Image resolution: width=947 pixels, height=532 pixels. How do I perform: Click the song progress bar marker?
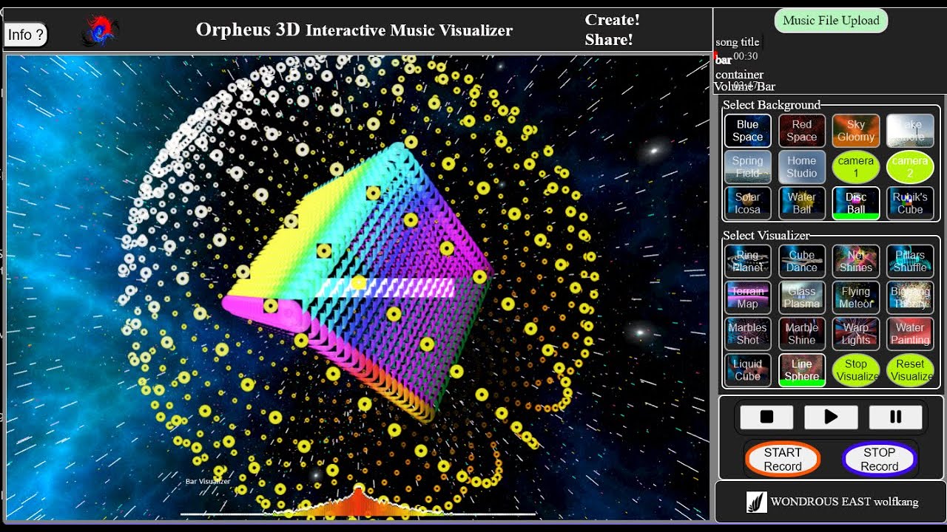(716, 56)
